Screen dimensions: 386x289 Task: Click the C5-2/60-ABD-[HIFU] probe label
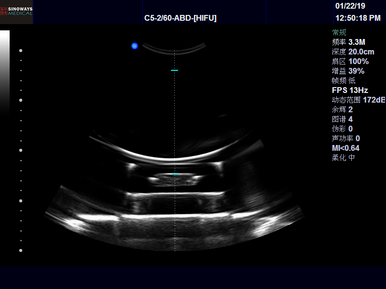click(x=180, y=18)
